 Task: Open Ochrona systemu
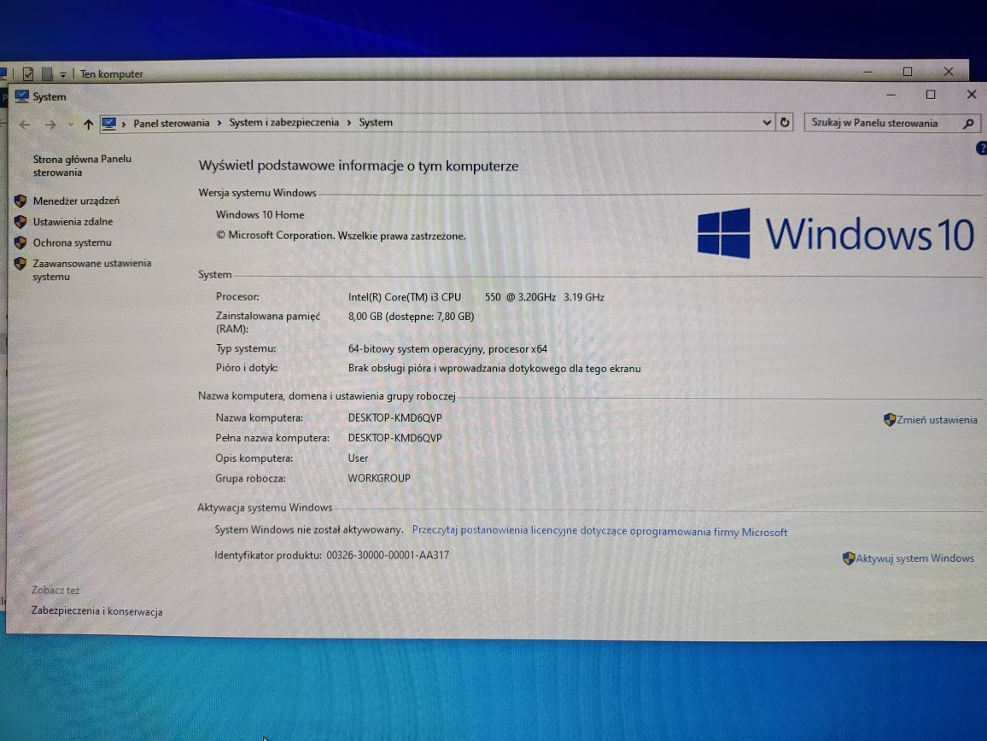[x=73, y=242]
